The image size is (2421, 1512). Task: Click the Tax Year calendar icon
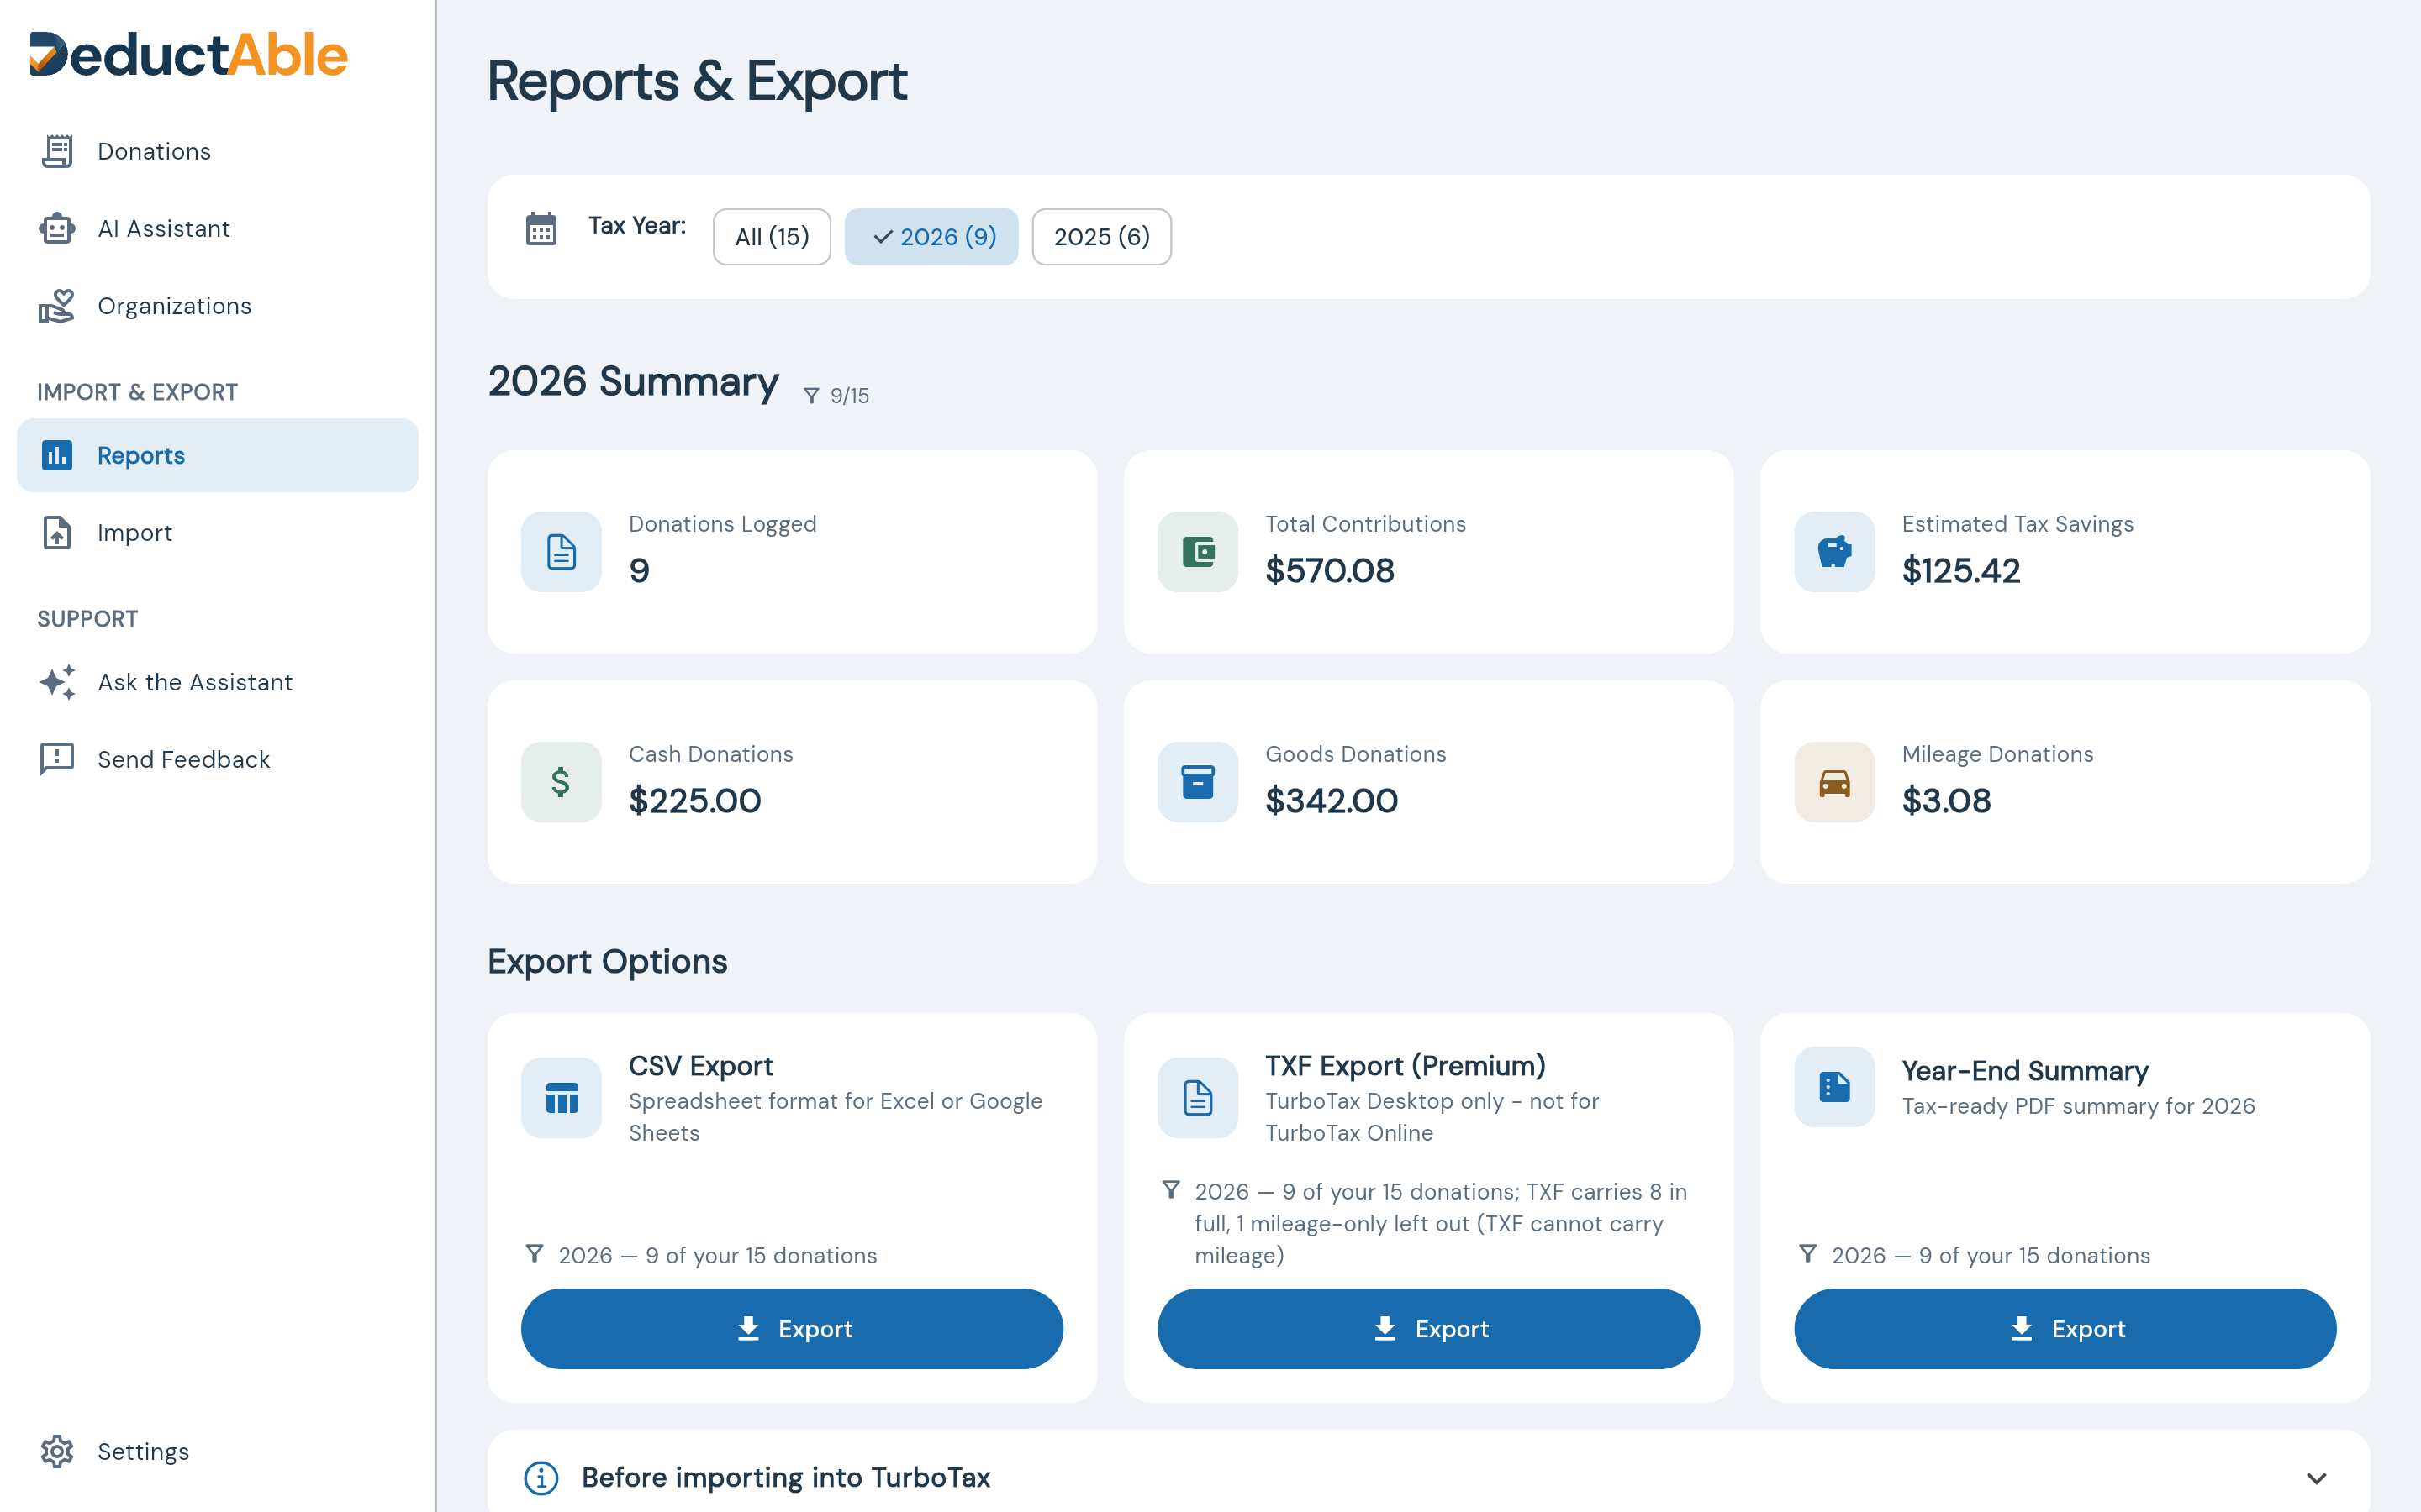click(541, 229)
